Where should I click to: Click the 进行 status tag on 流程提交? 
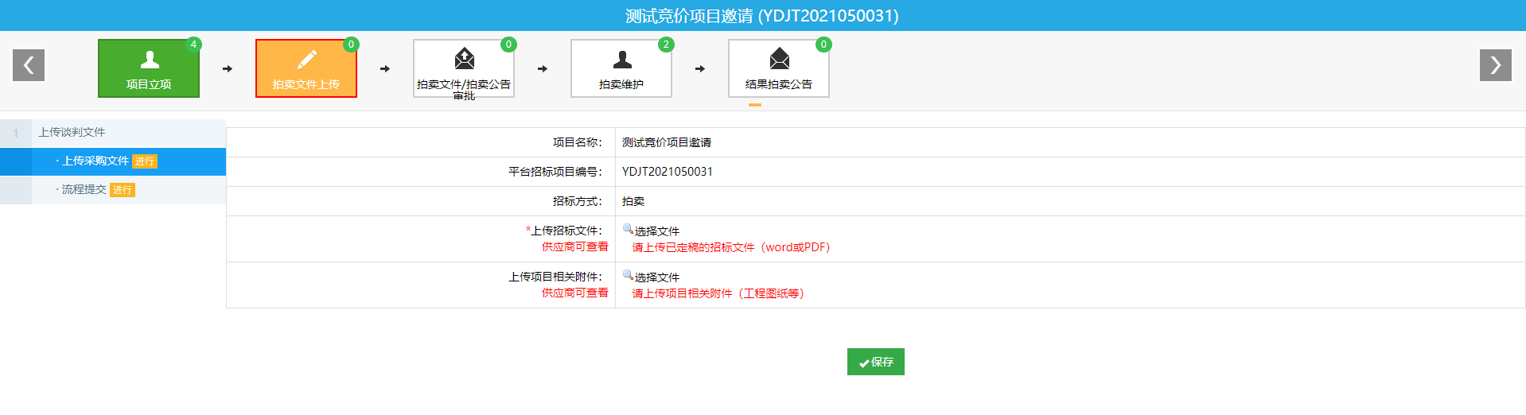123,190
